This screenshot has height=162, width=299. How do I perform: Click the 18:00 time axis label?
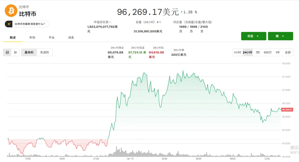[x=62, y=159]
